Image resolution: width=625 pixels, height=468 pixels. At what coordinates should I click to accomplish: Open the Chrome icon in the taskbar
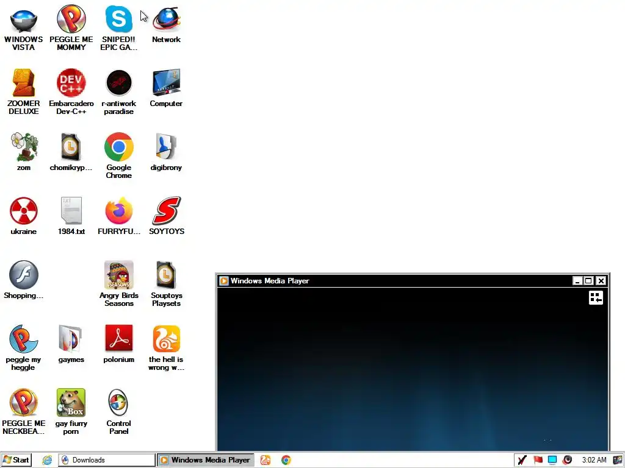pyautogui.click(x=286, y=460)
